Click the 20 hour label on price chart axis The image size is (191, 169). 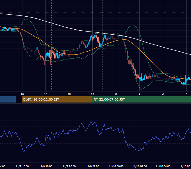(69, 94)
